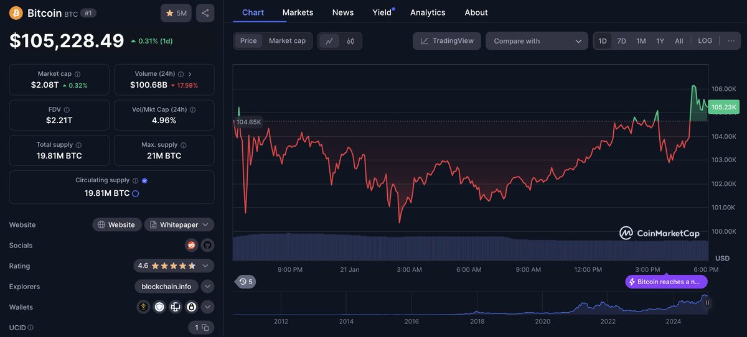Visit the Bitcoin Website link

[116, 224]
